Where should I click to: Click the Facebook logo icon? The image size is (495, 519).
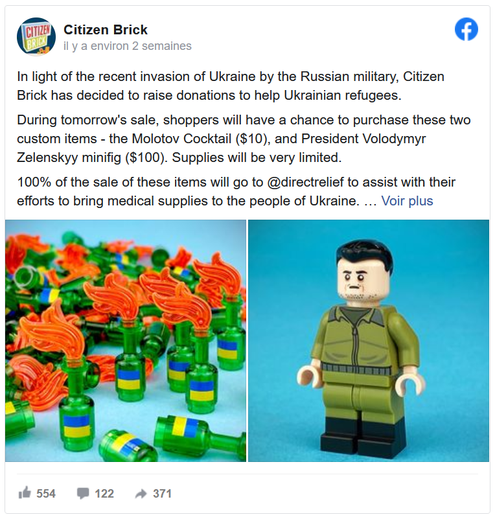(466, 29)
